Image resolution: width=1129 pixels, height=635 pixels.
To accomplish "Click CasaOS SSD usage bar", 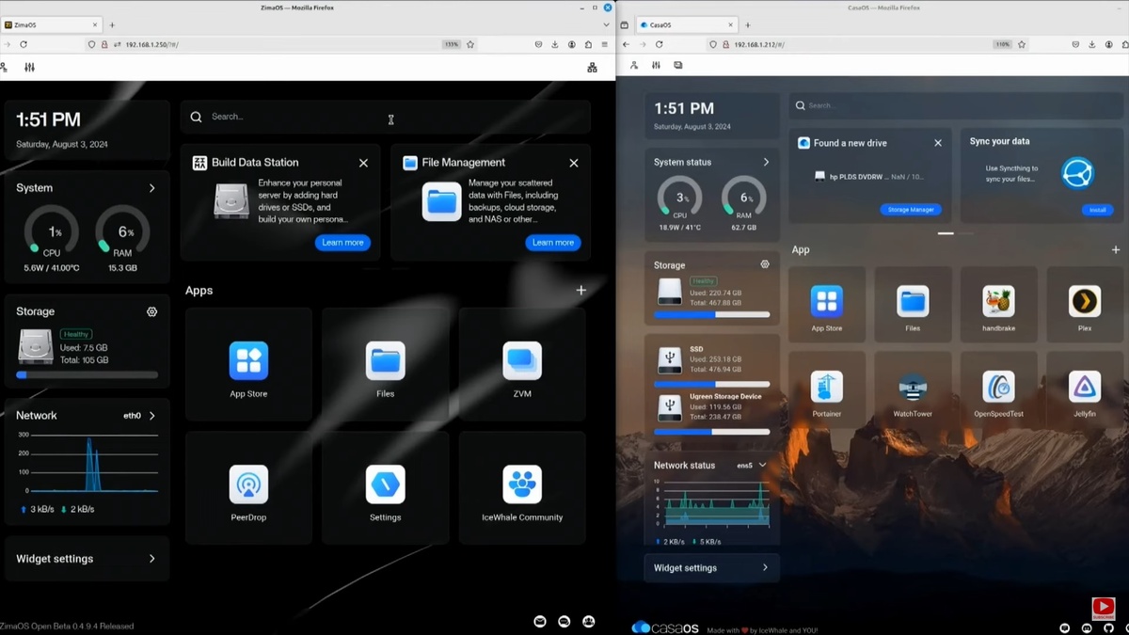I will (711, 384).
